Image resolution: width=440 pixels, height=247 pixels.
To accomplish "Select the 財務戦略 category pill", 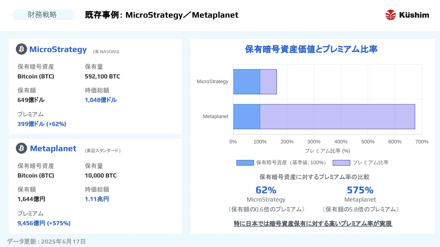I will click(43, 15).
